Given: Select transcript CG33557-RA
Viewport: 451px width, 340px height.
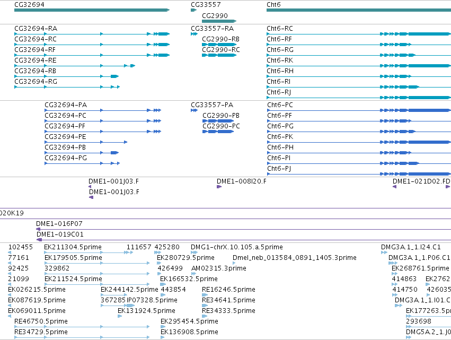Looking at the screenshot, I should click(x=194, y=34).
